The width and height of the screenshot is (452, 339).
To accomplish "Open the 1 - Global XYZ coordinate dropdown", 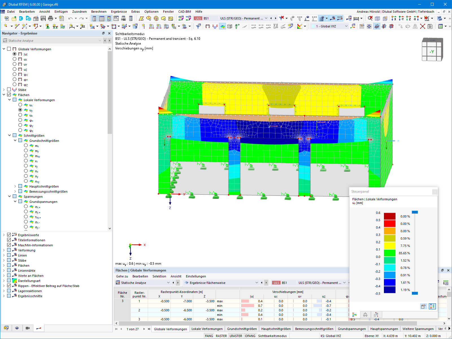I will (x=329, y=26).
